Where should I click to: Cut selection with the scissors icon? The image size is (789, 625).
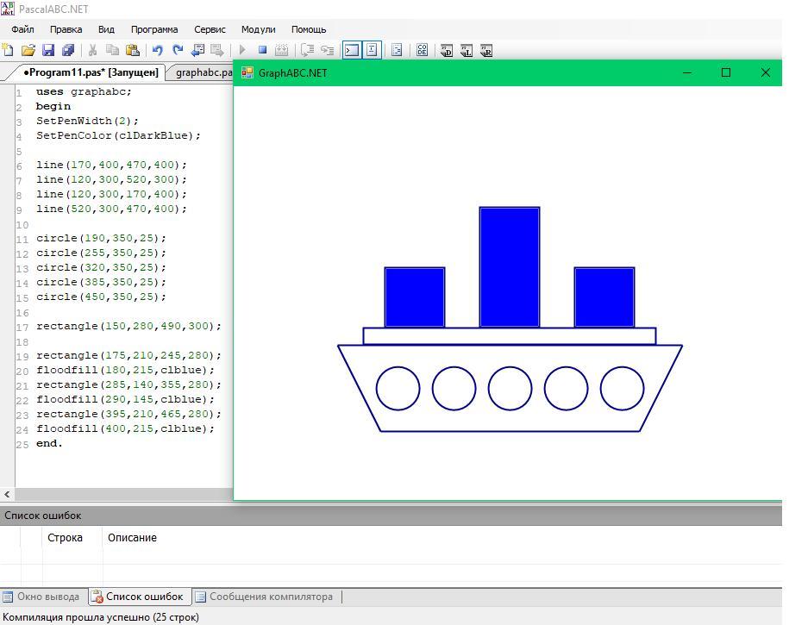pyautogui.click(x=92, y=50)
